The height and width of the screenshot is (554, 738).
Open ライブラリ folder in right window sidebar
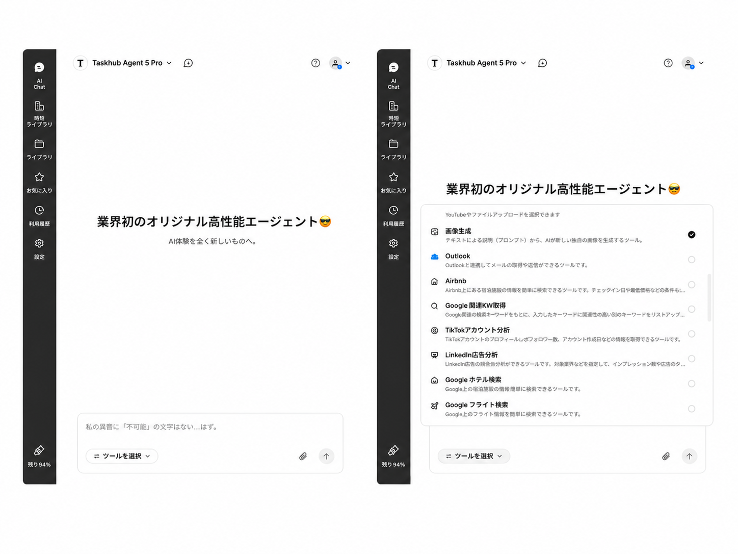pyautogui.click(x=393, y=149)
